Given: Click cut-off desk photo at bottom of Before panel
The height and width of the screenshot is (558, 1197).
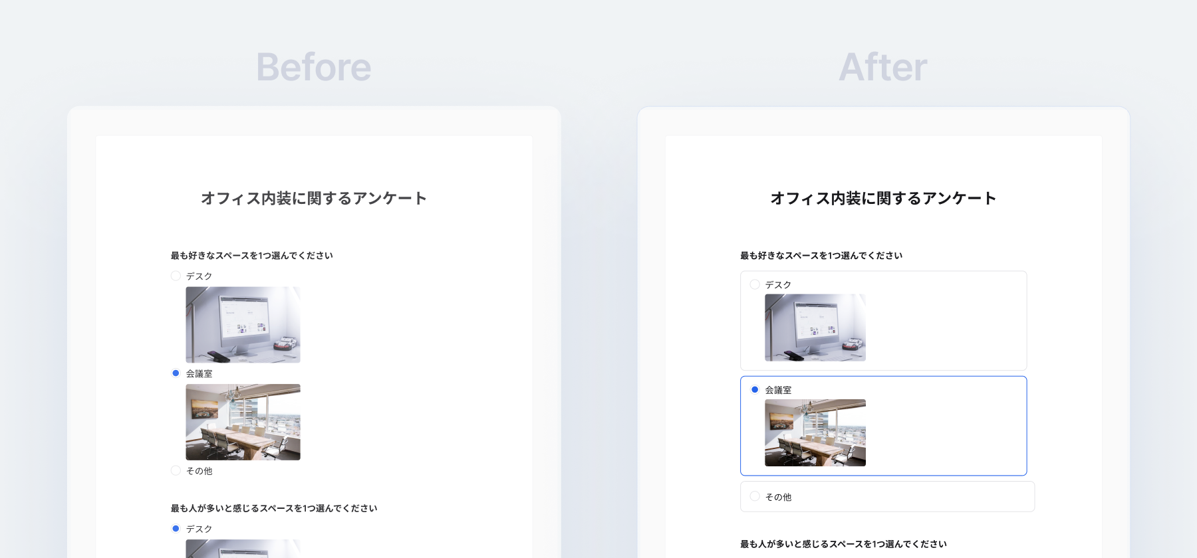Looking at the screenshot, I should point(243,549).
